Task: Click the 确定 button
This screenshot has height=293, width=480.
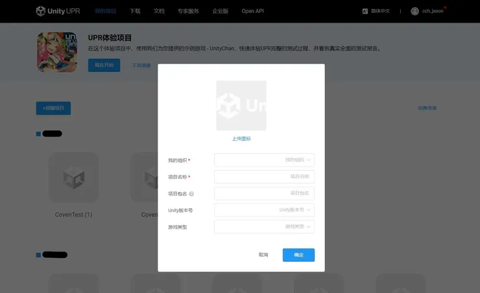Action: click(298, 255)
